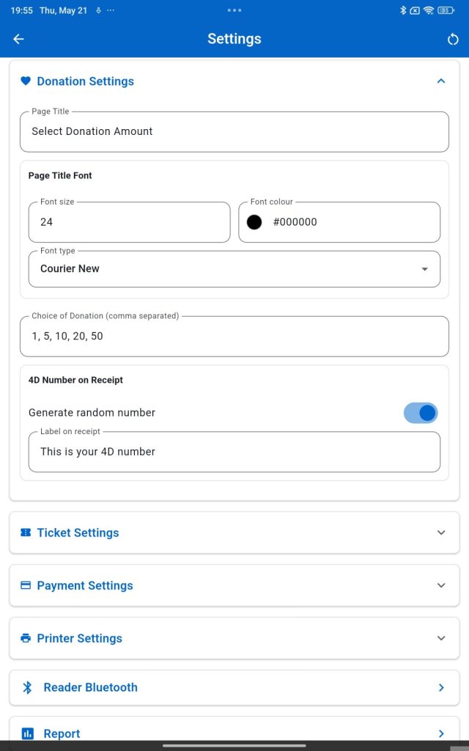The image size is (469, 751).
Task: Click the bar chart Report icon
Action: [x=27, y=733]
